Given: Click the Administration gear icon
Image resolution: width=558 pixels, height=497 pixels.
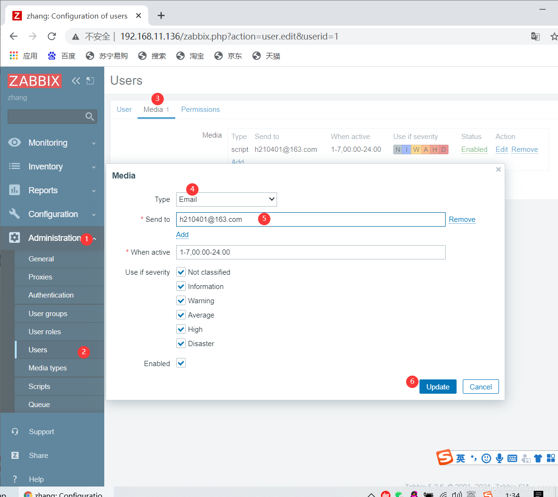Looking at the screenshot, I should pyautogui.click(x=14, y=237).
